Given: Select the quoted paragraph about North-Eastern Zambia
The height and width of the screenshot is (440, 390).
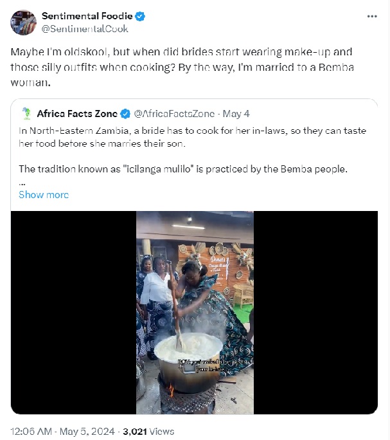Looking at the screenshot, I should (x=192, y=136).
